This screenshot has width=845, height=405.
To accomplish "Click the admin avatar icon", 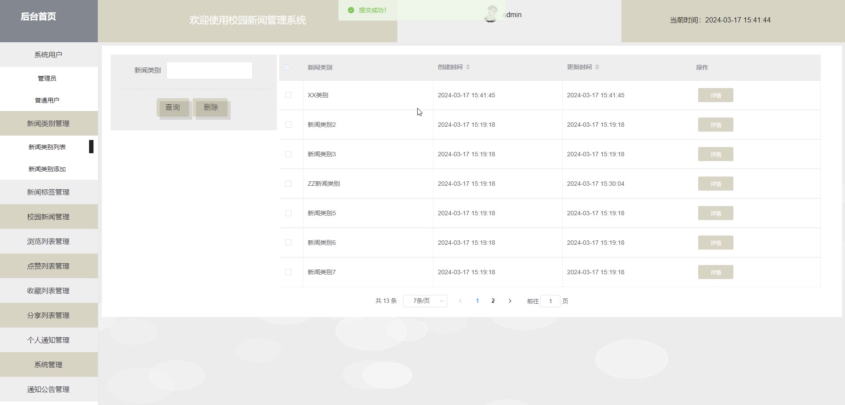I will (x=491, y=14).
